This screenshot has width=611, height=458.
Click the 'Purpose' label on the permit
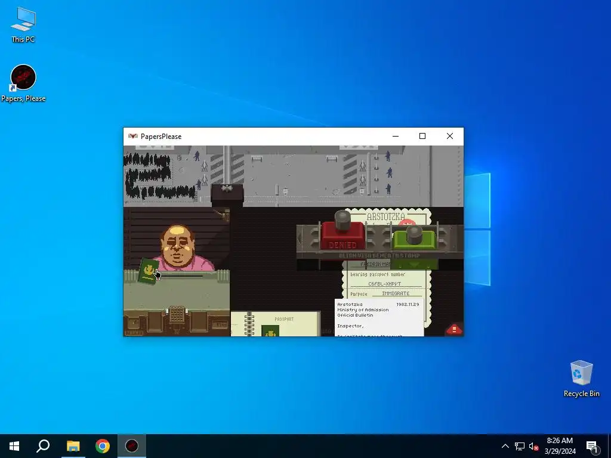[359, 294]
